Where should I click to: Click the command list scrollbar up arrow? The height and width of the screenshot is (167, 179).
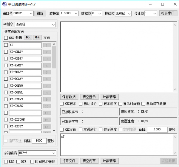point(54,44)
